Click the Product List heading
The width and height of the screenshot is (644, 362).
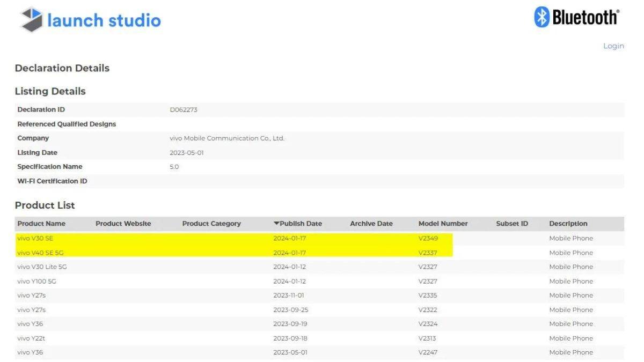coord(45,205)
